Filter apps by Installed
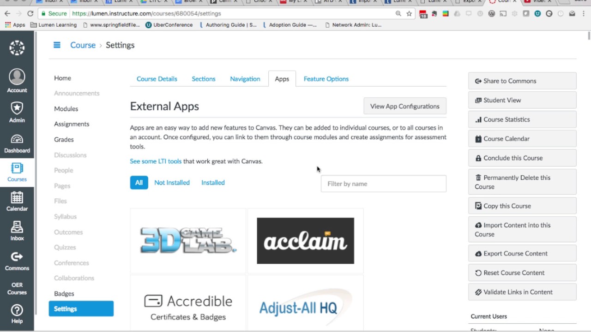This screenshot has width=591, height=332. 213,183
